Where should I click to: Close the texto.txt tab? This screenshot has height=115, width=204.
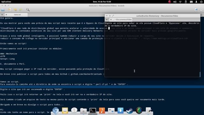coord(6,15)
